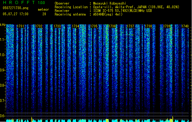This screenshot has height=122, width=192.
Task: Click the 1732 time marker
Action: point(39,26)
